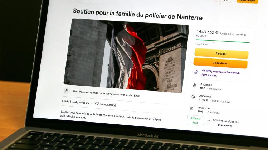Click the trending chart icon near 44 359 personnes
This screenshot has width=268, height=150.
[x=196, y=72]
